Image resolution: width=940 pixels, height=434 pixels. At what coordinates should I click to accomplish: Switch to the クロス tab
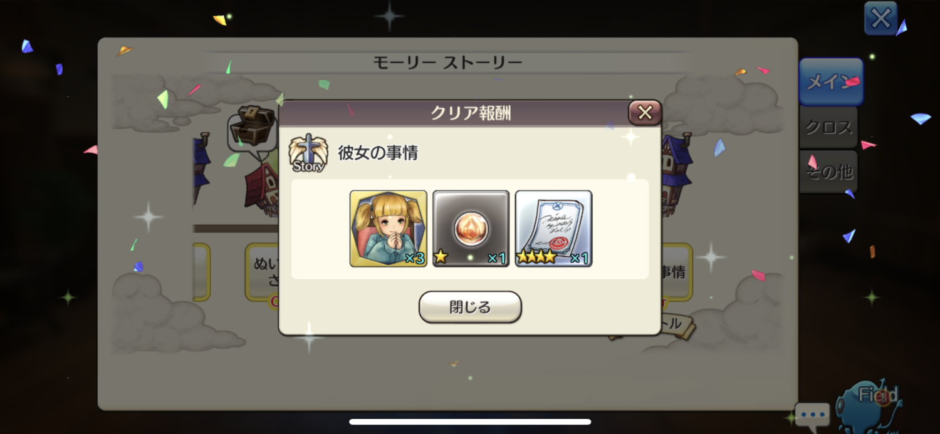click(x=828, y=127)
